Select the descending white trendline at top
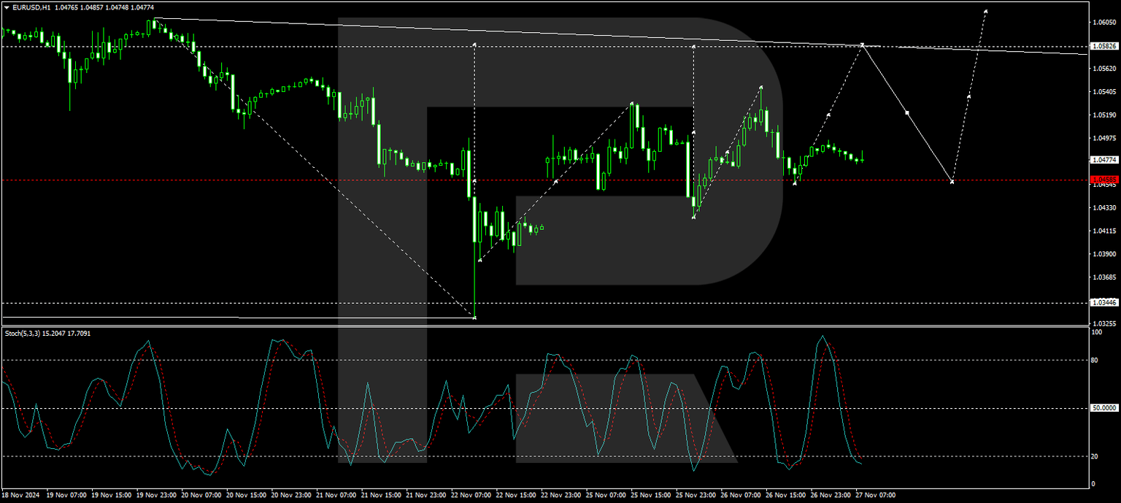 [x=584, y=34]
